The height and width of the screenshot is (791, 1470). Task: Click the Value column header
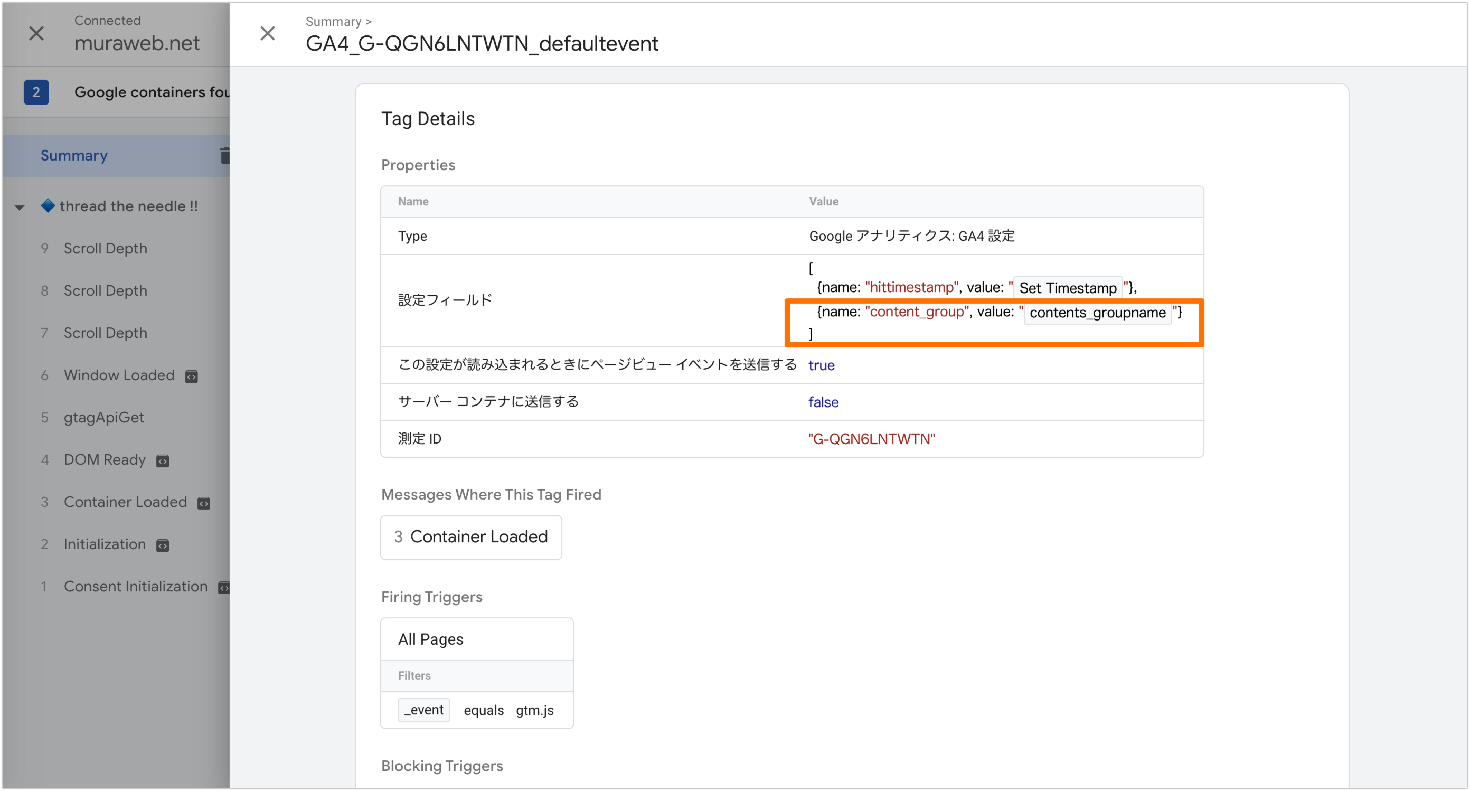(823, 201)
